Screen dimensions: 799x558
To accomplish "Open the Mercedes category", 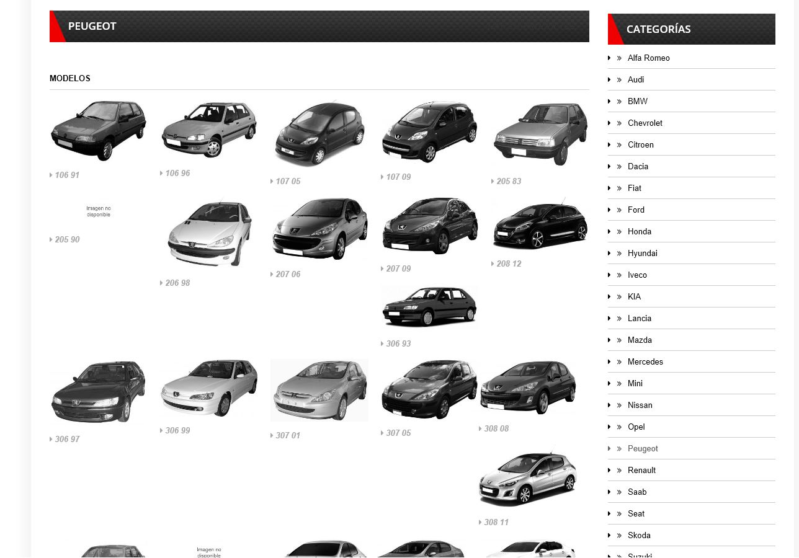I will 645,362.
